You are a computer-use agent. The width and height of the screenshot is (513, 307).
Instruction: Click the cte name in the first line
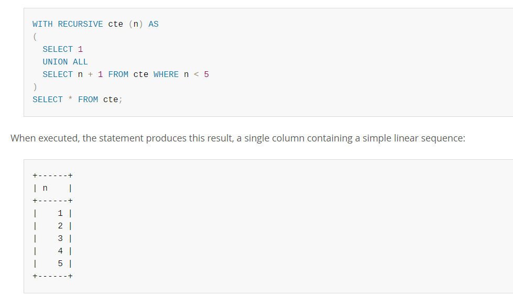coord(115,24)
